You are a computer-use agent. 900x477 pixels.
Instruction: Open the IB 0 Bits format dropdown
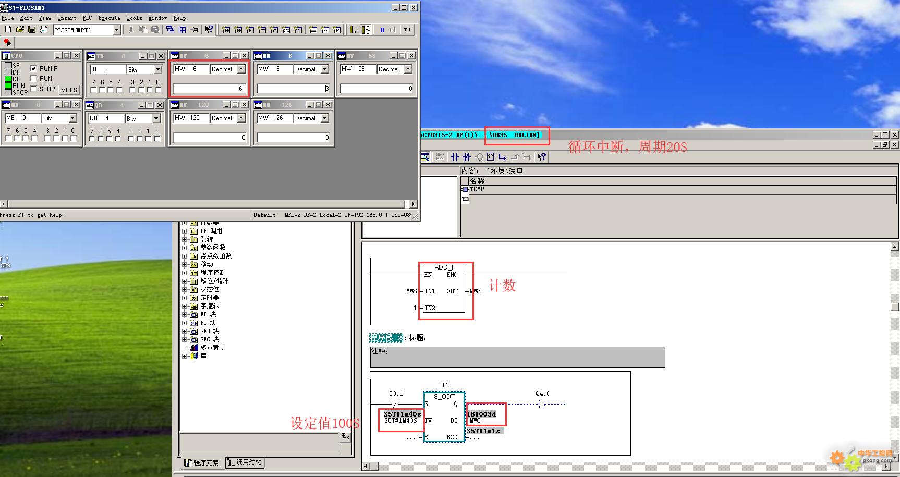(x=157, y=69)
